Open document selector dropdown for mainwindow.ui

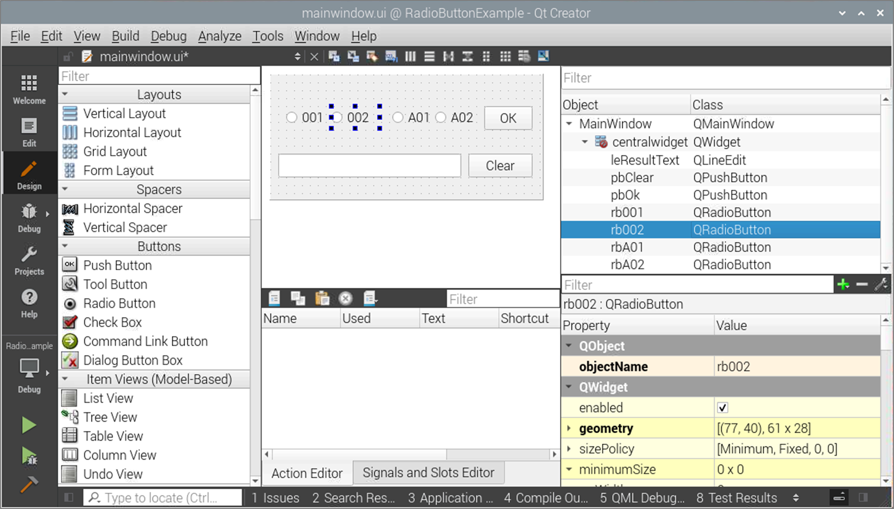click(297, 57)
